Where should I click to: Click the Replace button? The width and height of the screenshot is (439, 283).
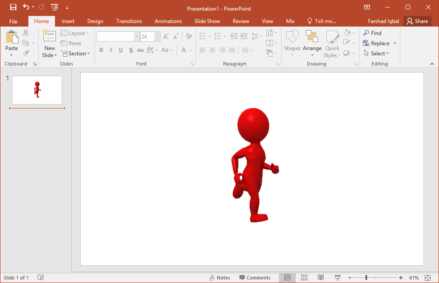380,43
